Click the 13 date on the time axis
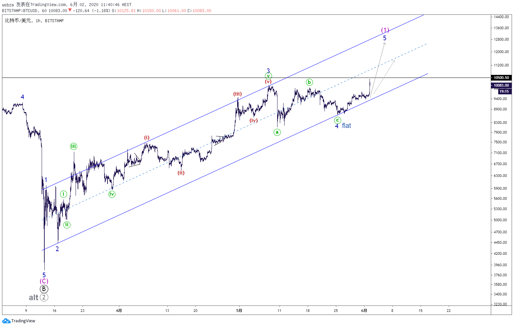Viewport: 514px width, 327px height. [x=167, y=311]
